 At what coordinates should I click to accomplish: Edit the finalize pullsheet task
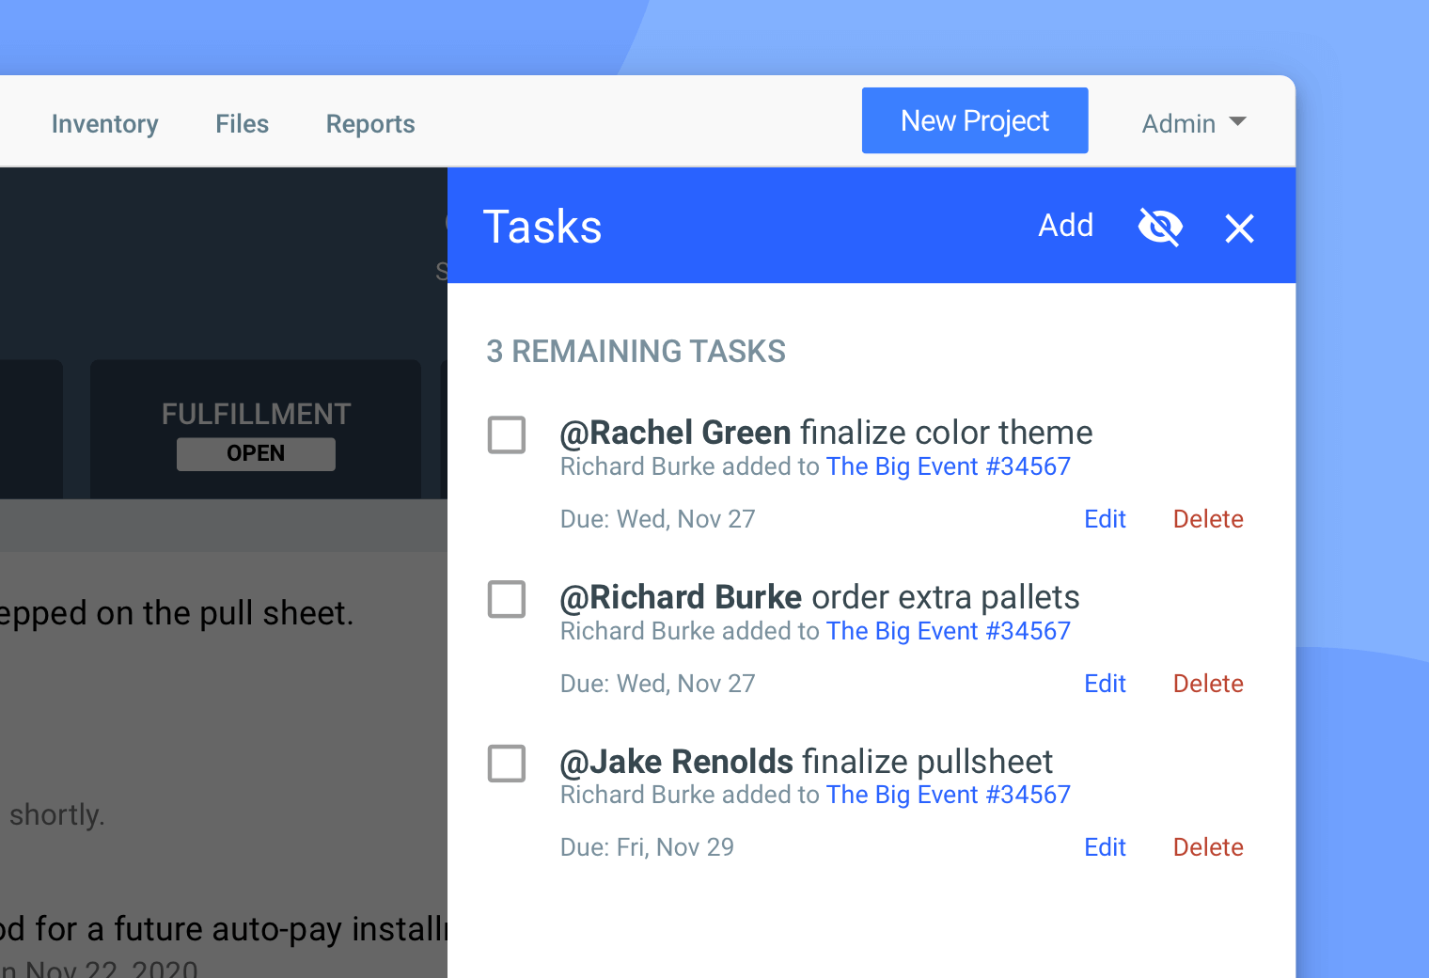pos(1105,847)
